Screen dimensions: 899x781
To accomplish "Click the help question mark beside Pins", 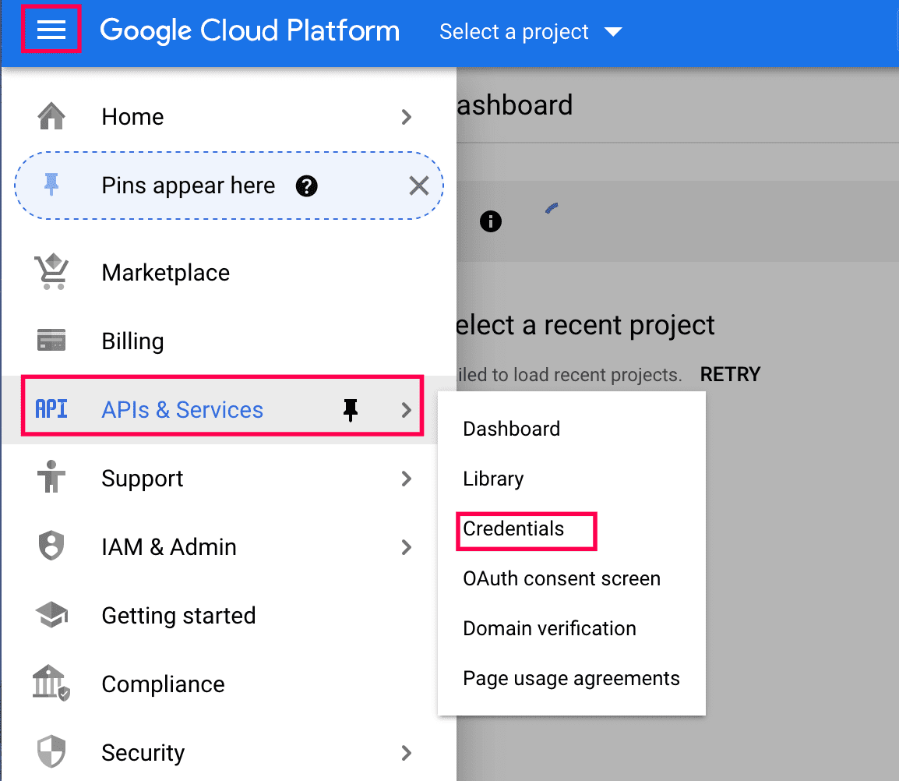I will [307, 186].
